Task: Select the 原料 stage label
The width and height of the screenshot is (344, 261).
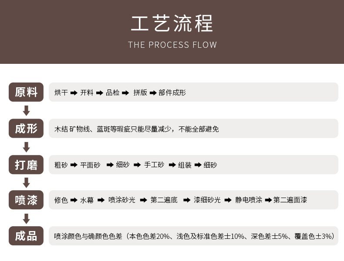Action: (x=26, y=92)
